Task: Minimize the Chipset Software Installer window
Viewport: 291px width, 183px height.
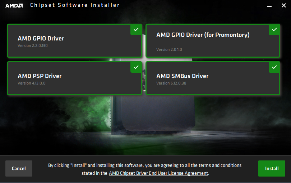Action: click(269, 6)
